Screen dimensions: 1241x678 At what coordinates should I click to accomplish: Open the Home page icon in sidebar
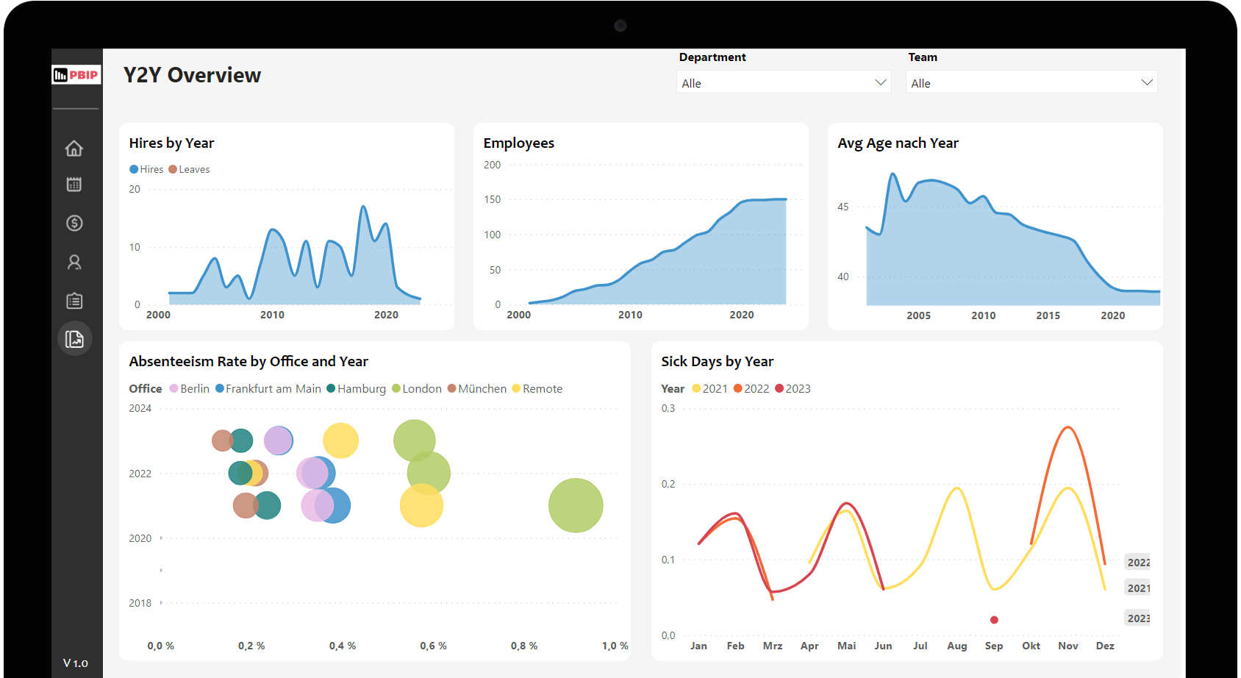click(74, 148)
